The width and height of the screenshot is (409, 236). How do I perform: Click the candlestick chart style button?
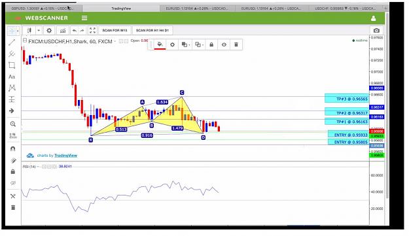29,31
